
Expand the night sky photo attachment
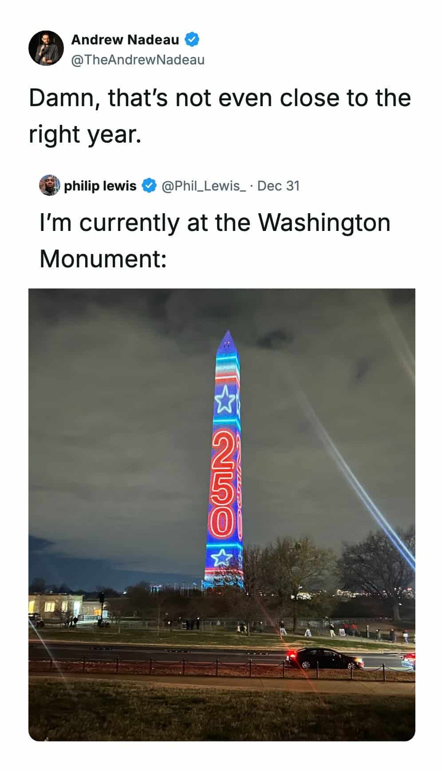(x=222, y=515)
